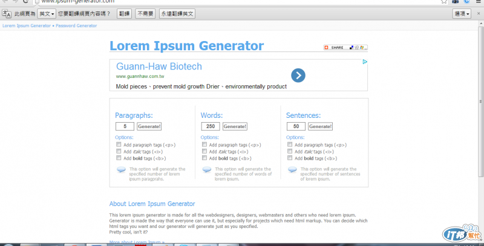Image resolution: width=484 pixels, height=246 pixels.
Task: Enable bold tags under Paragraphs
Action: (x=119, y=158)
